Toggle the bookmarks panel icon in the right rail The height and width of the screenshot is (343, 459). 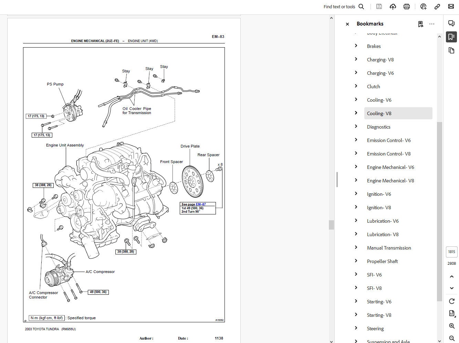(x=451, y=37)
